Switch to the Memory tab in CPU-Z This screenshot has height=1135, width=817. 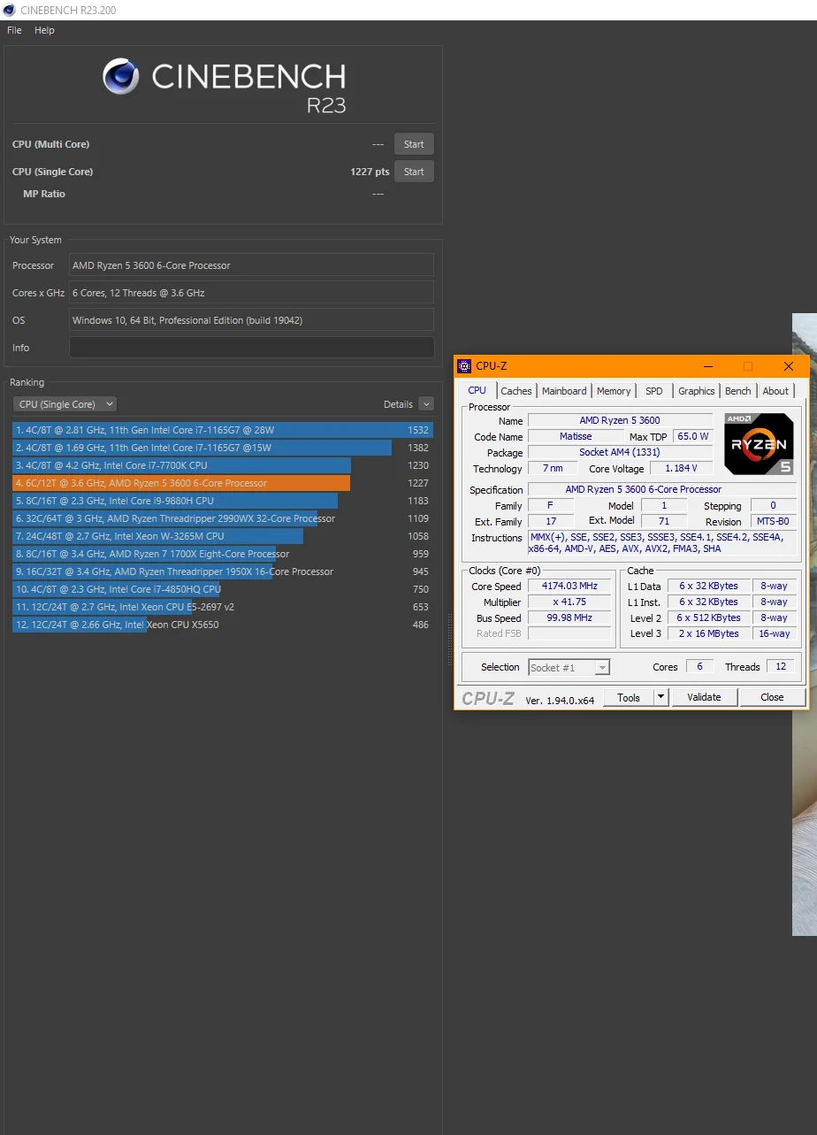614,391
